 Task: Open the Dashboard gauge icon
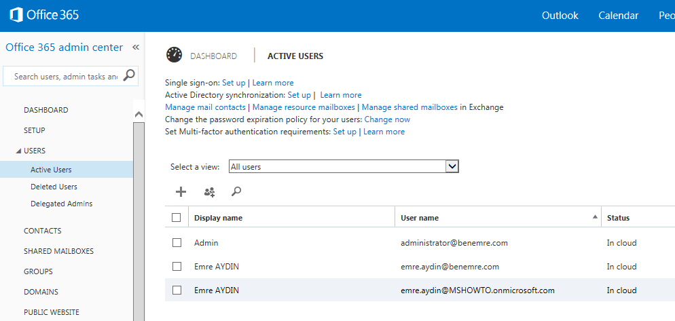[175, 56]
